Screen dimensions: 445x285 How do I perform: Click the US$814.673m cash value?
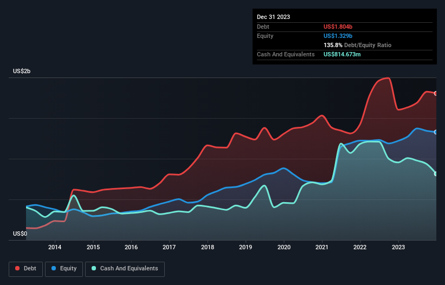click(342, 54)
